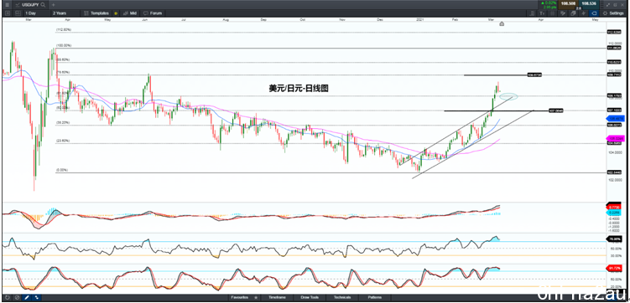Click the draw pencil icon in toolbar

point(563,13)
